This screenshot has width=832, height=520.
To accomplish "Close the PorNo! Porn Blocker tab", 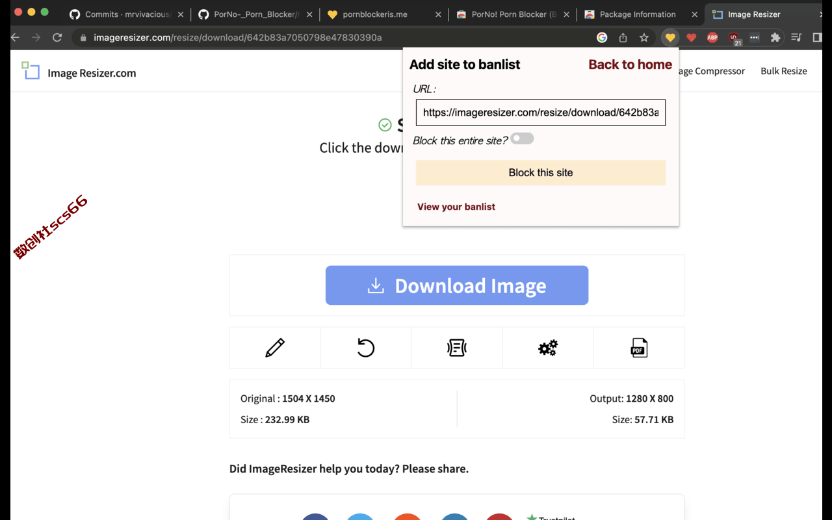I will coord(567,14).
